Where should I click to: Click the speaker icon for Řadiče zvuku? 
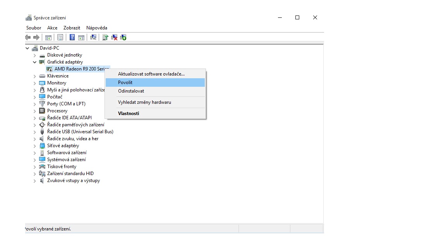click(42, 139)
